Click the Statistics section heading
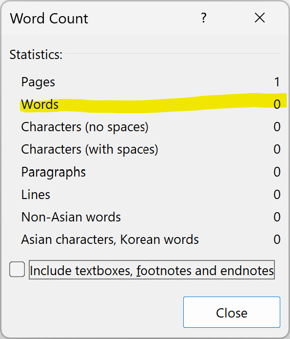The image size is (290, 339). tap(36, 55)
